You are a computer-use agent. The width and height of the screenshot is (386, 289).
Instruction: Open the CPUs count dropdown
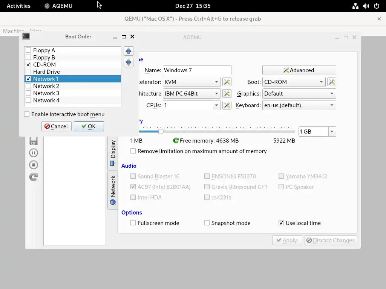point(216,105)
